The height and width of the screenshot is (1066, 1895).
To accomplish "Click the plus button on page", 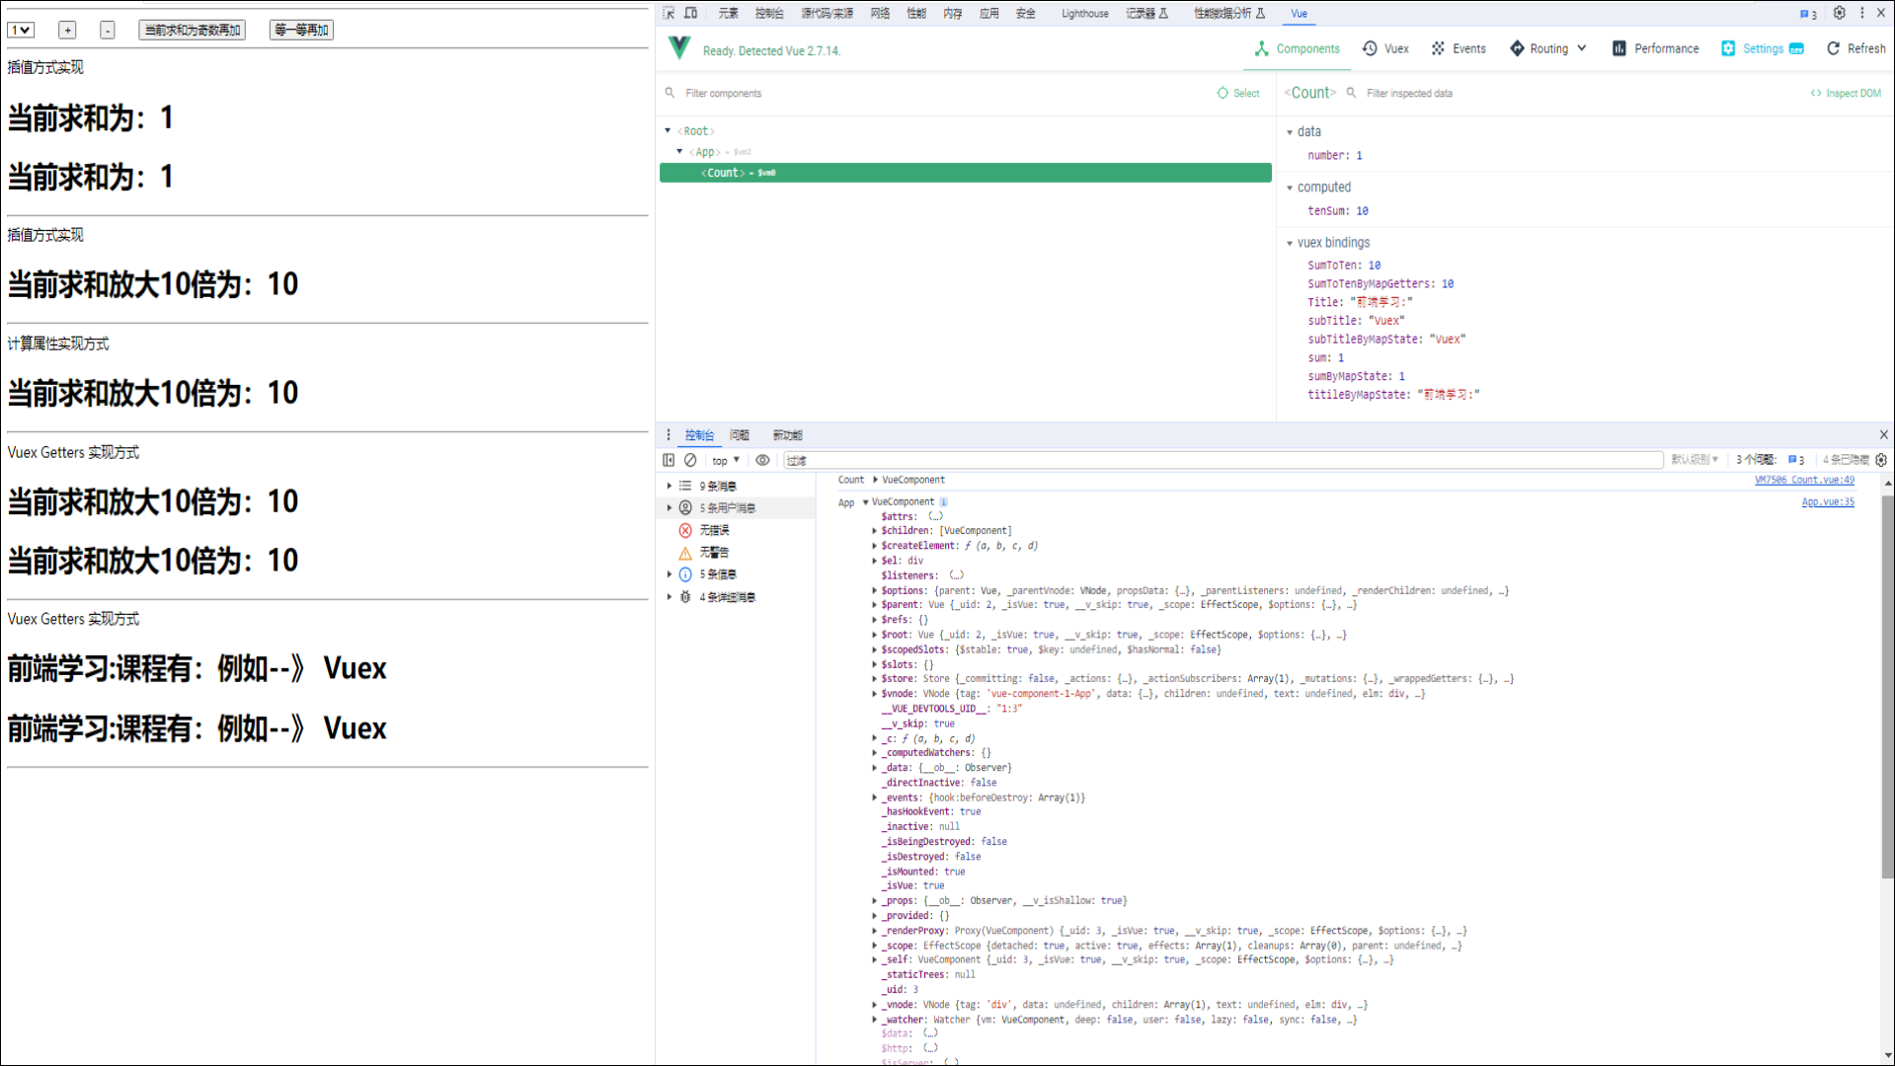I will [x=67, y=30].
